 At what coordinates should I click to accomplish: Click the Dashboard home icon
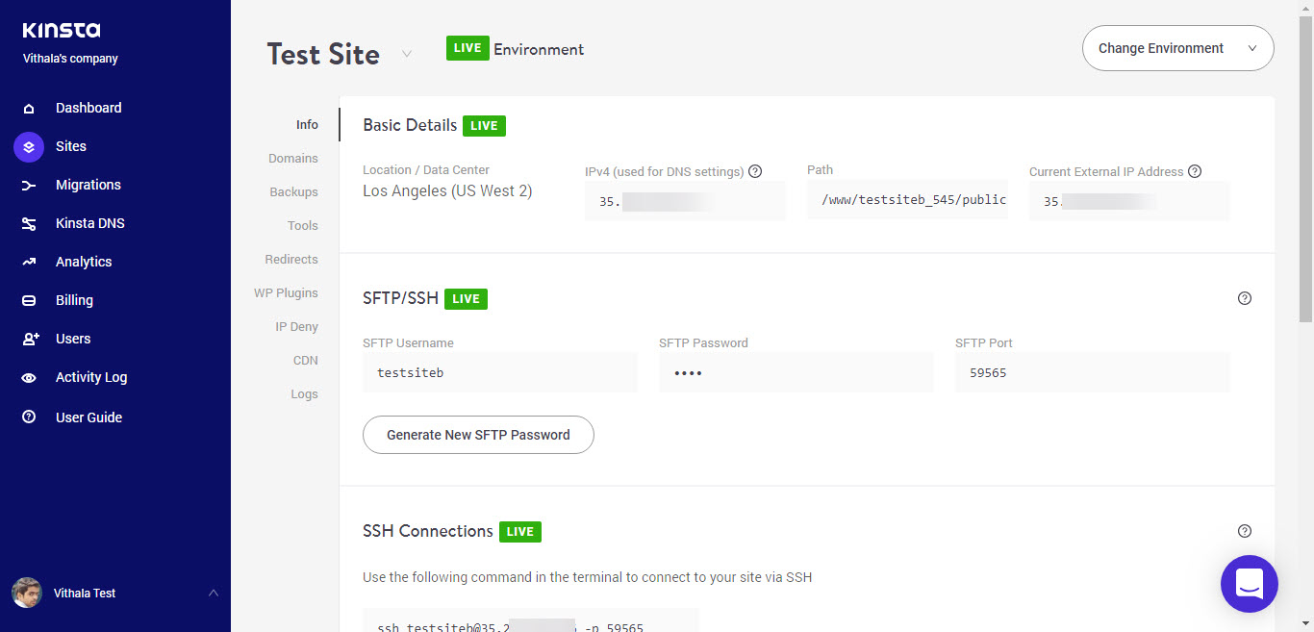pyautogui.click(x=29, y=109)
